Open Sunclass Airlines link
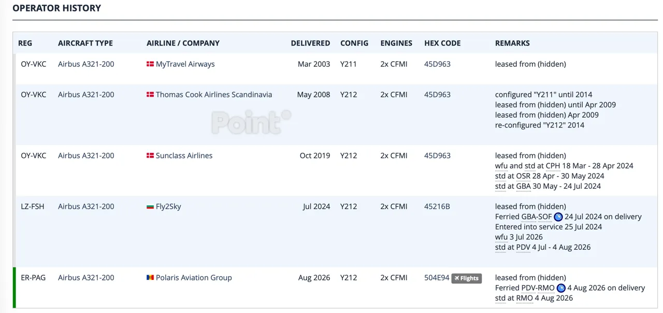Image resolution: width=663 pixels, height=313 pixels. point(184,155)
